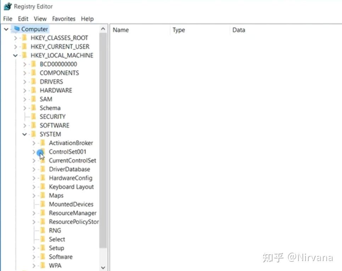The image size is (342, 271).
Task: Open the Favorites menu
Action: [x=63, y=18]
